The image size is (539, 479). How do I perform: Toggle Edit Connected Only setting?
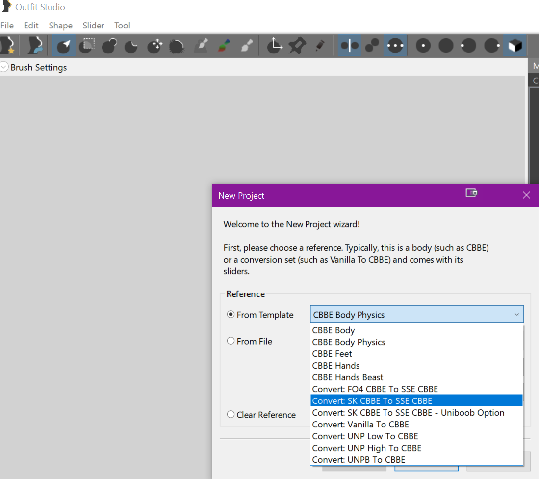click(372, 45)
